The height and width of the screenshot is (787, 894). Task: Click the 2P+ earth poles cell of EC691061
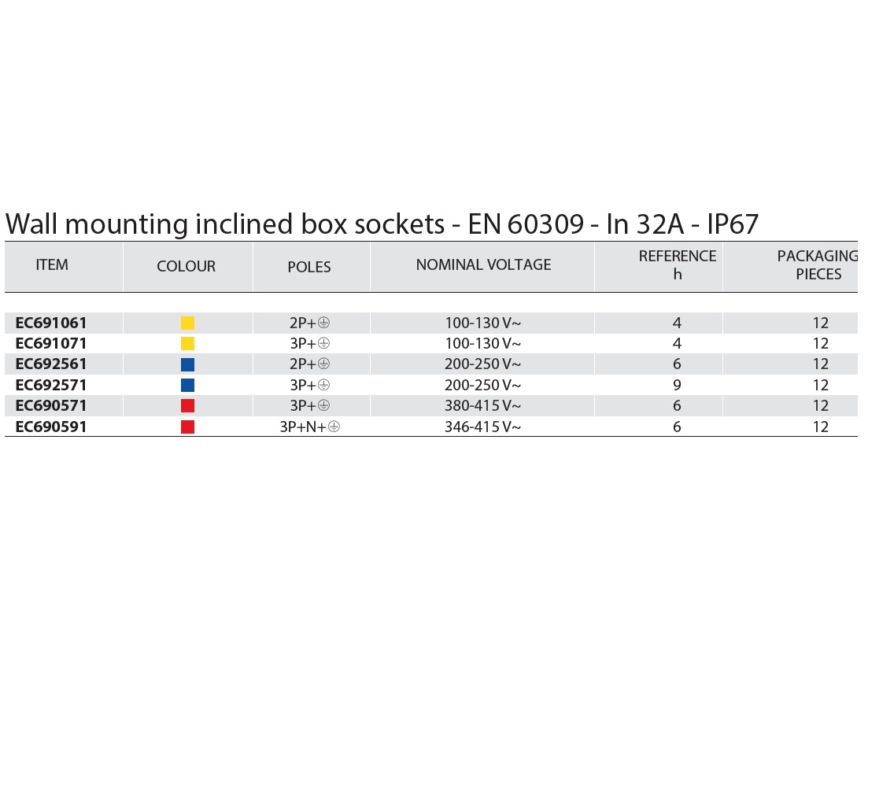tap(309, 323)
